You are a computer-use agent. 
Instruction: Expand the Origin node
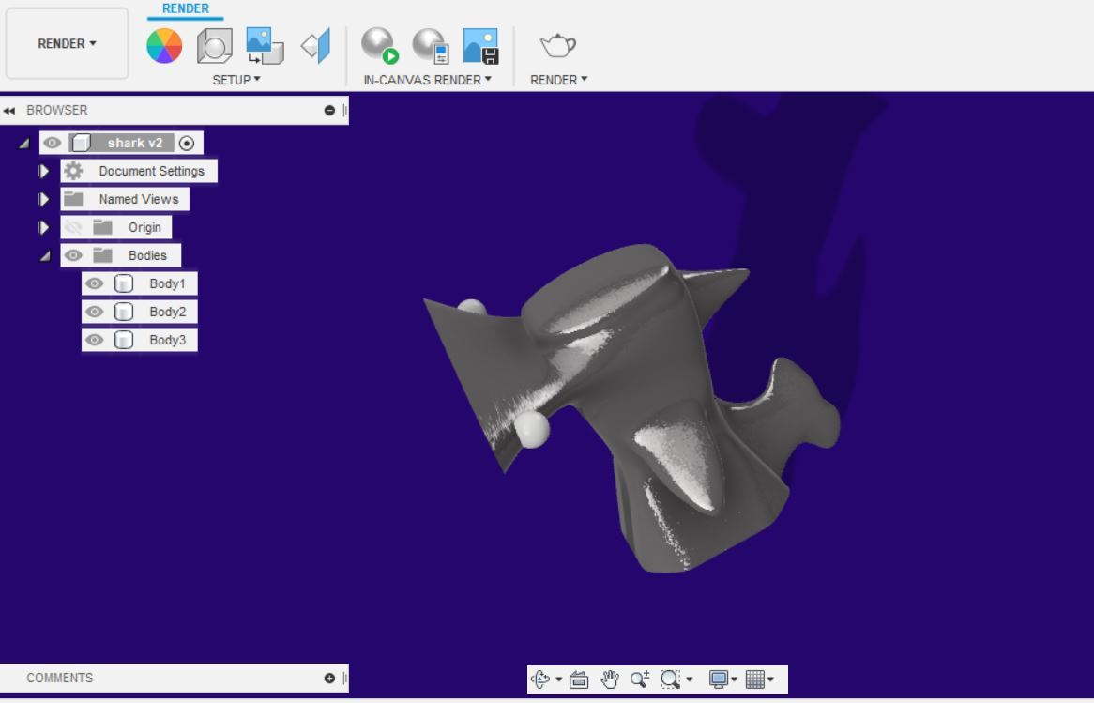pos(44,227)
